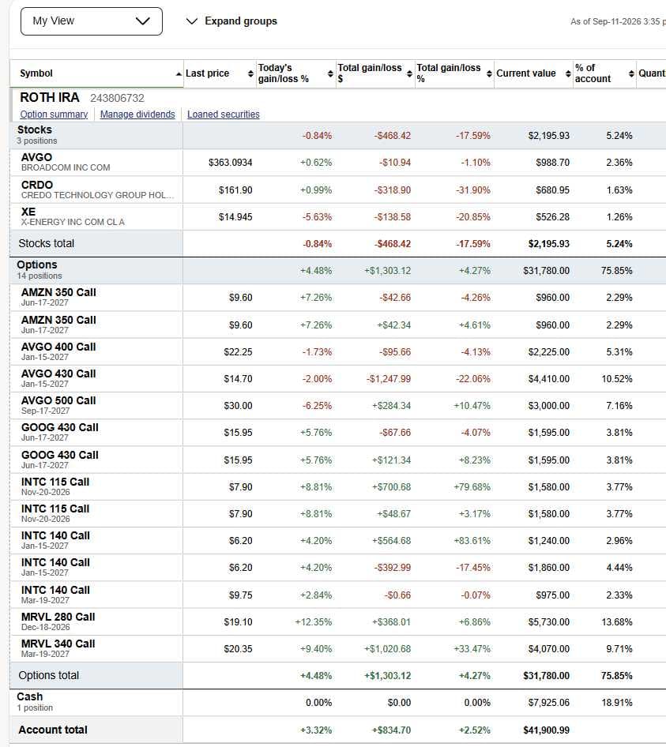The height and width of the screenshot is (747, 666).
Task: Select INTC 140 Call Mar-19-2027
Action: [55, 591]
